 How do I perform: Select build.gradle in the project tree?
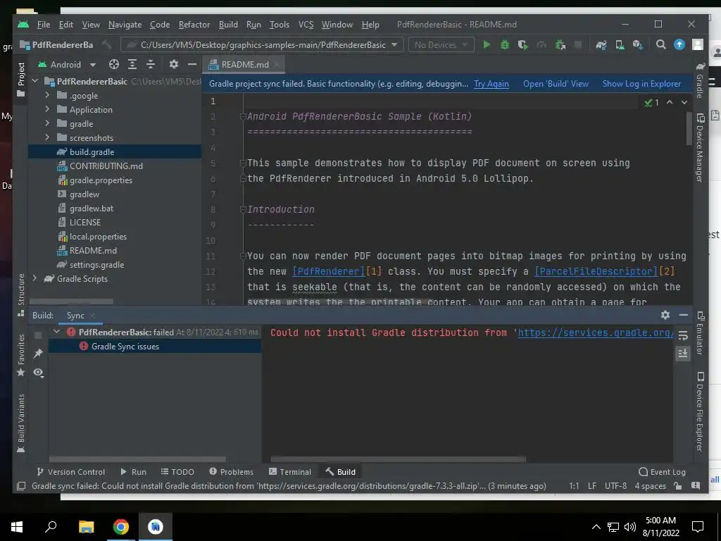(x=115, y=152)
